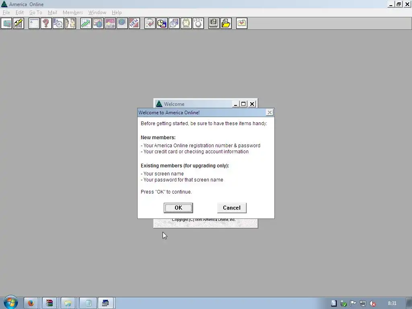This screenshot has width=412, height=309.
Task: Open the Window menu
Action: [x=97, y=12]
